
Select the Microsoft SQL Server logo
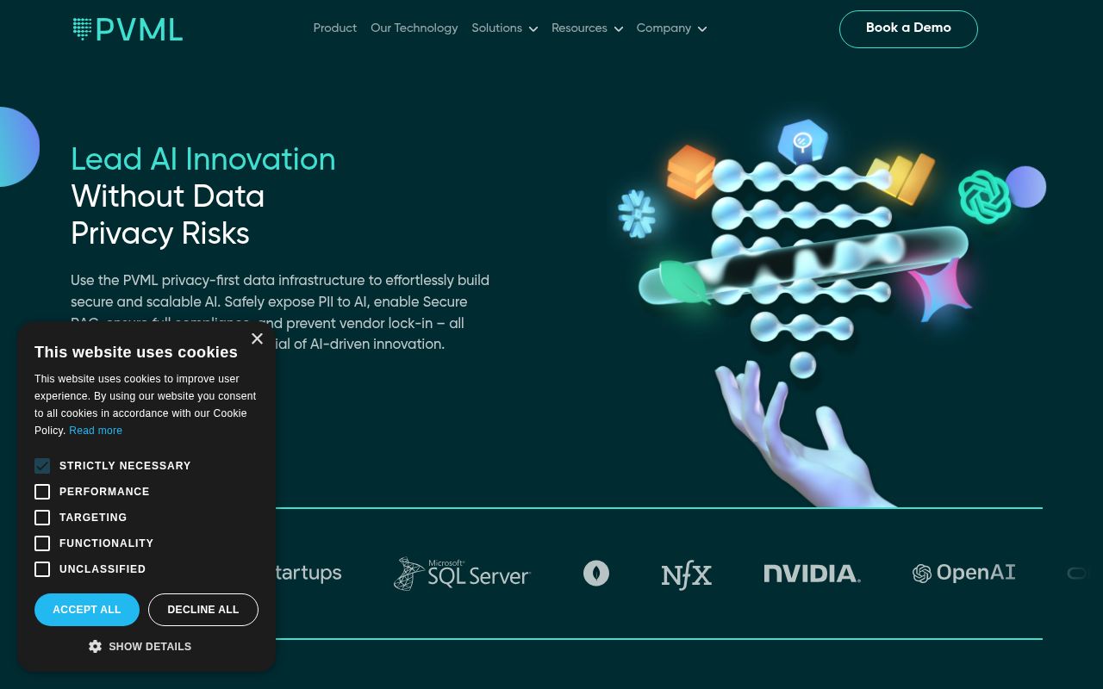pyautogui.click(x=462, y=573)
